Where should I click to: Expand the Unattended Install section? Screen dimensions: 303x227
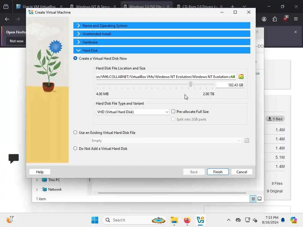[x=162, y=34]
